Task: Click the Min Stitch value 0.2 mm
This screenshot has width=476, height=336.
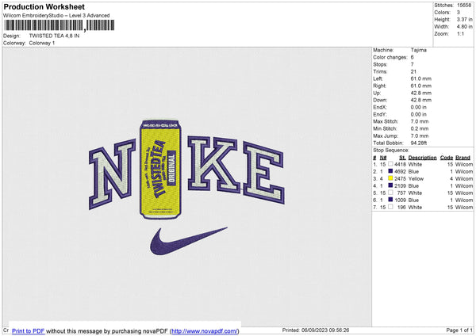Action: tap(419, 128)
